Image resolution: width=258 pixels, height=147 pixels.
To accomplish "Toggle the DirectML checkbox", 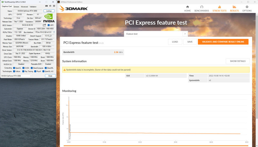I will [46, 68].
